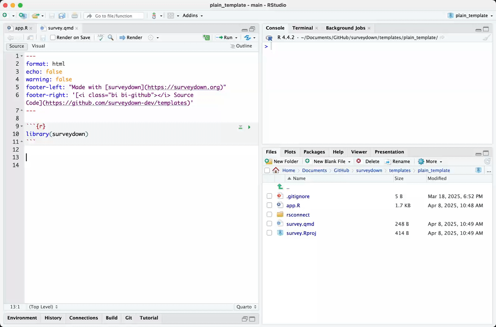Image resolution: width=496 pixels, height=327 pixels.
Task: Click the Show in new window icon
Action: click(x=30, y=37)
